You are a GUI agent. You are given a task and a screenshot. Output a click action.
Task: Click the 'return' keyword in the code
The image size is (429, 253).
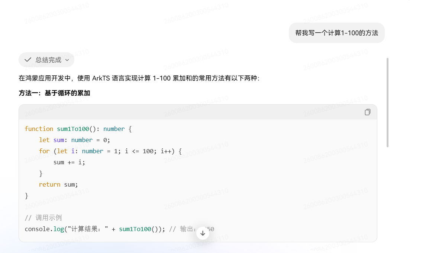(49, 184)
